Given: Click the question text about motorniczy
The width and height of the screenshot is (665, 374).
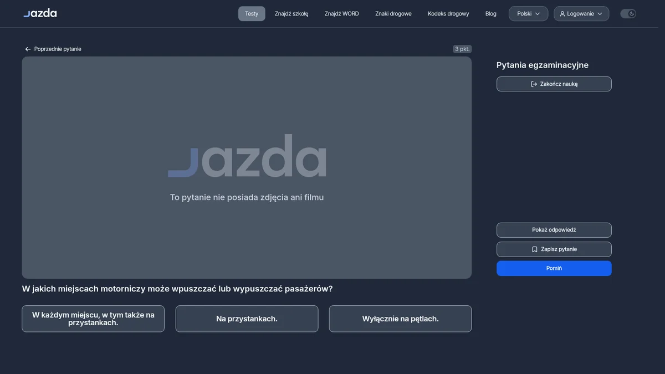Looking at the screenshot, I should [x=177, y=289].
